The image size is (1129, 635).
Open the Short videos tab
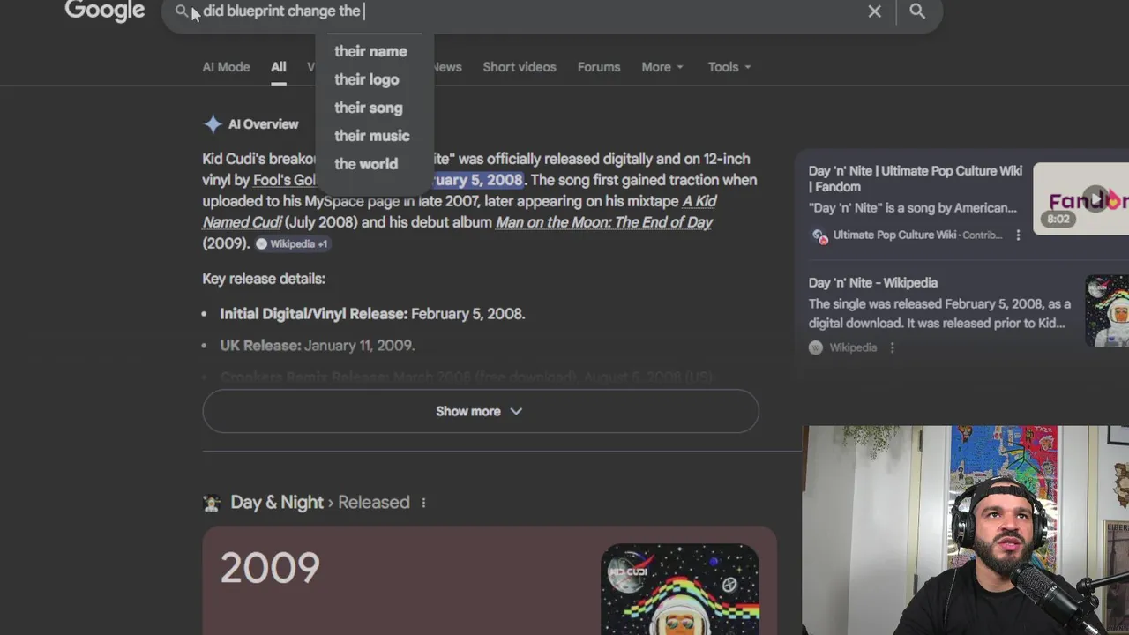[x=519, y=67]
